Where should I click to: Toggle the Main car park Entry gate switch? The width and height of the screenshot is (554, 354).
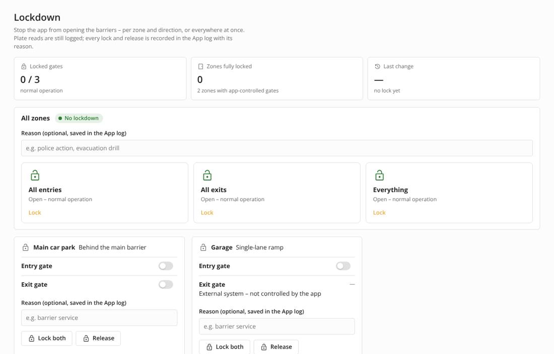click(166, 266)
